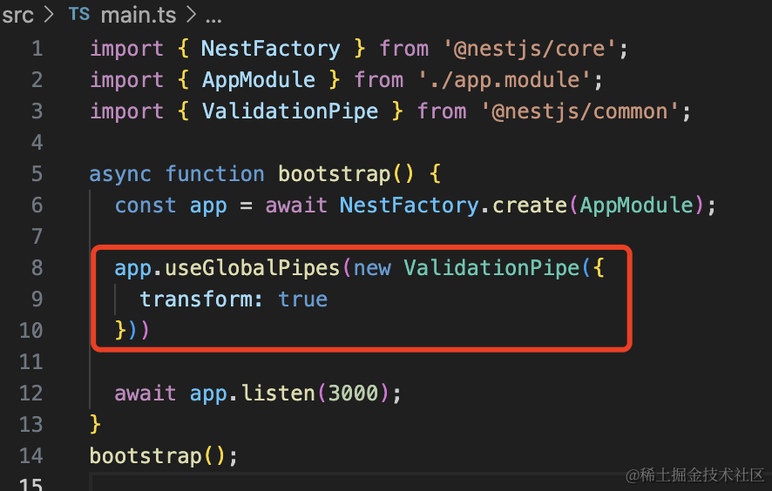Click line number 8 in the gutter
This screenshot has width=772, height=491.
[36, 268]
